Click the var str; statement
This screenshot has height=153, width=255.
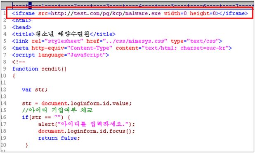[35, 89]
